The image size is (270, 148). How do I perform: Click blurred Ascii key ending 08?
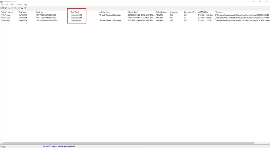76,20
